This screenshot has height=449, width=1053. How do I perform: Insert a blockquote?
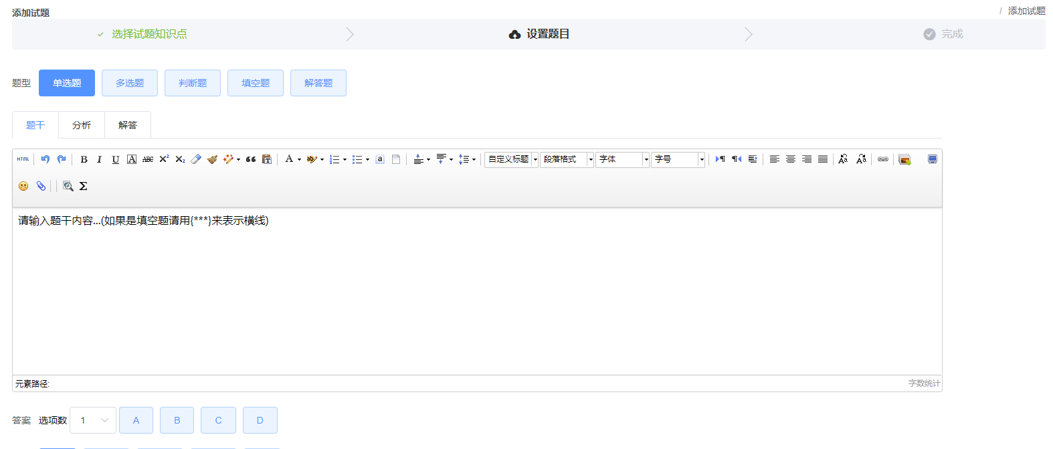[251, 159]
